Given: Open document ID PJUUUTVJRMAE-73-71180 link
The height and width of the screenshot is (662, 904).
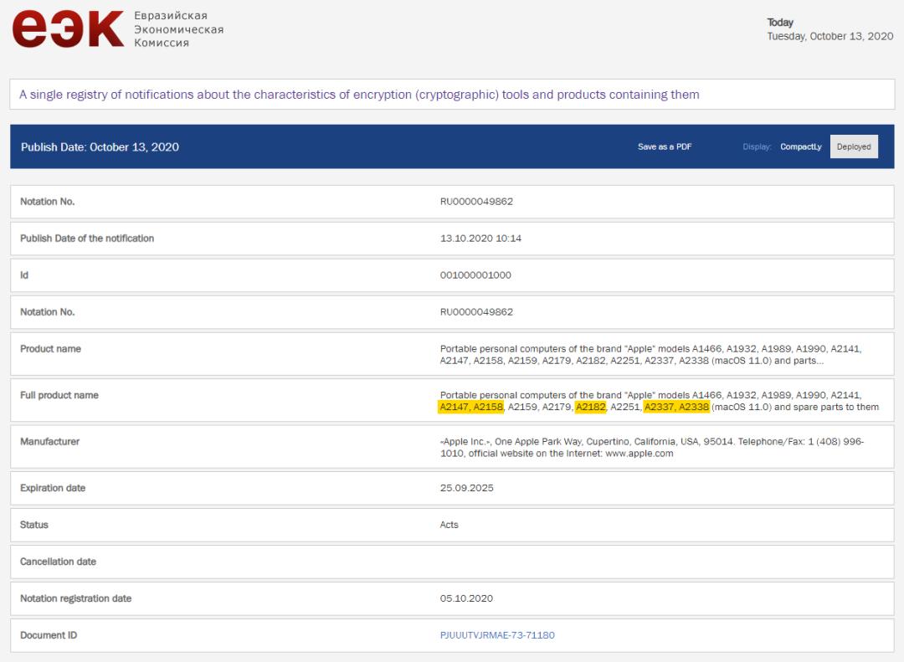Looking at the screenshot, I should click(x=497, y=635).
